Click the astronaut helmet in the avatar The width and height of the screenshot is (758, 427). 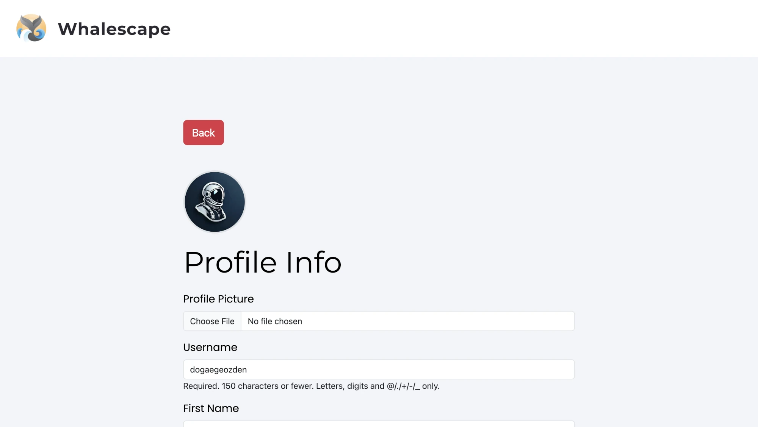[x=214, y=194]
